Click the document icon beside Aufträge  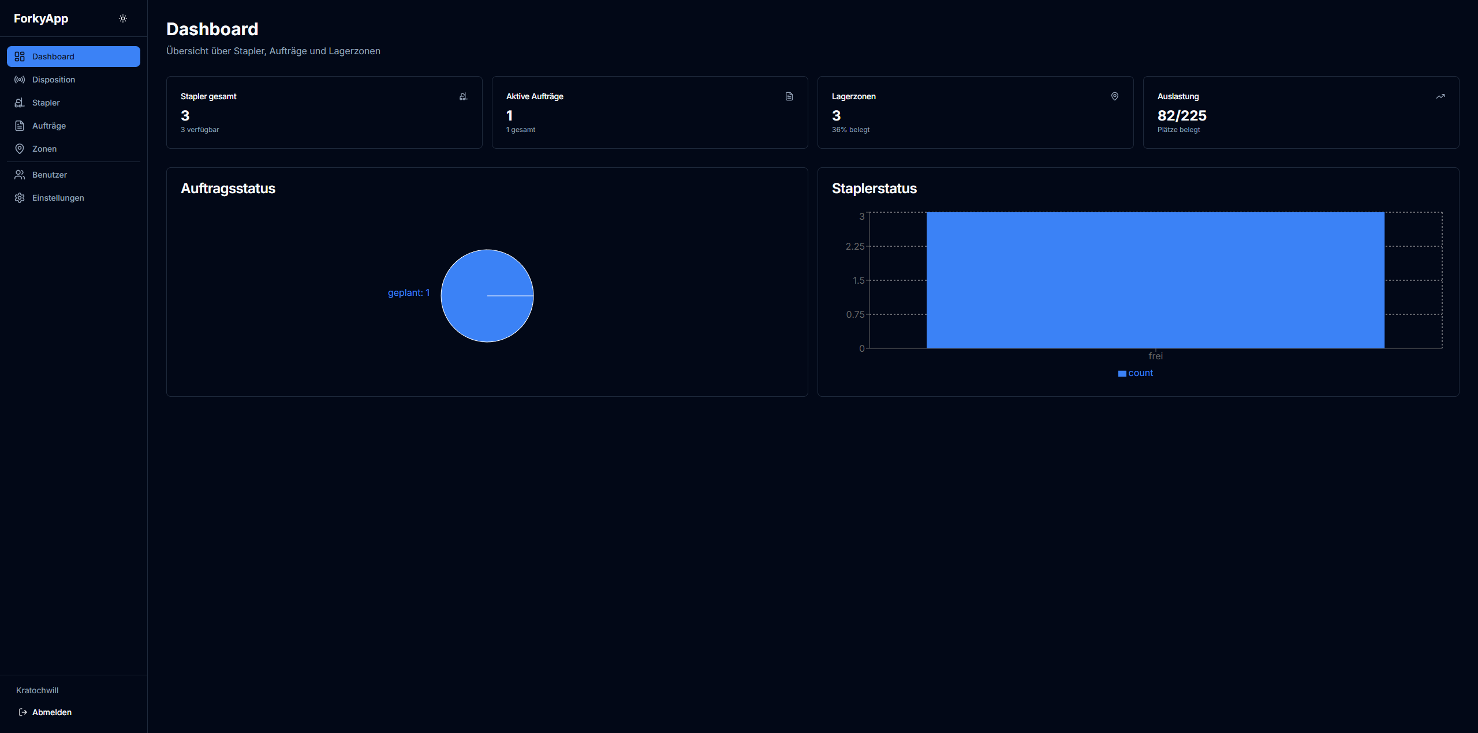(x=19, y=125)
